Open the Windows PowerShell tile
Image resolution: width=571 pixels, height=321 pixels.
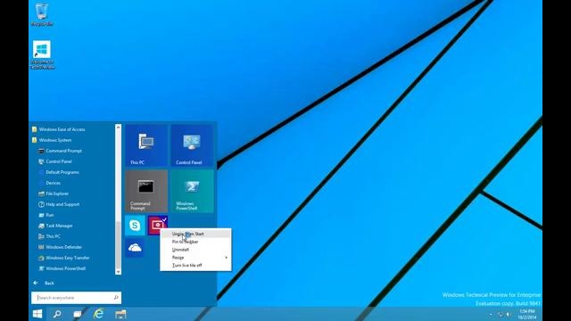click(x=192, y=192)
